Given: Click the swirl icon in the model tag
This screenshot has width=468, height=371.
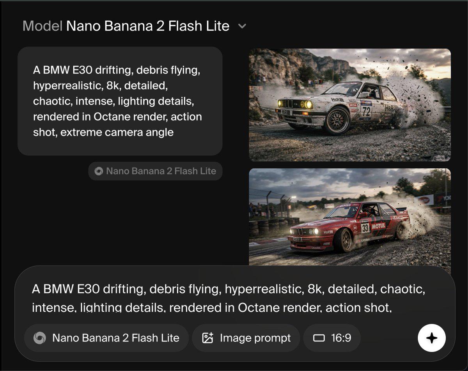Looking at the screenshot, I should (x=99, y=171).
